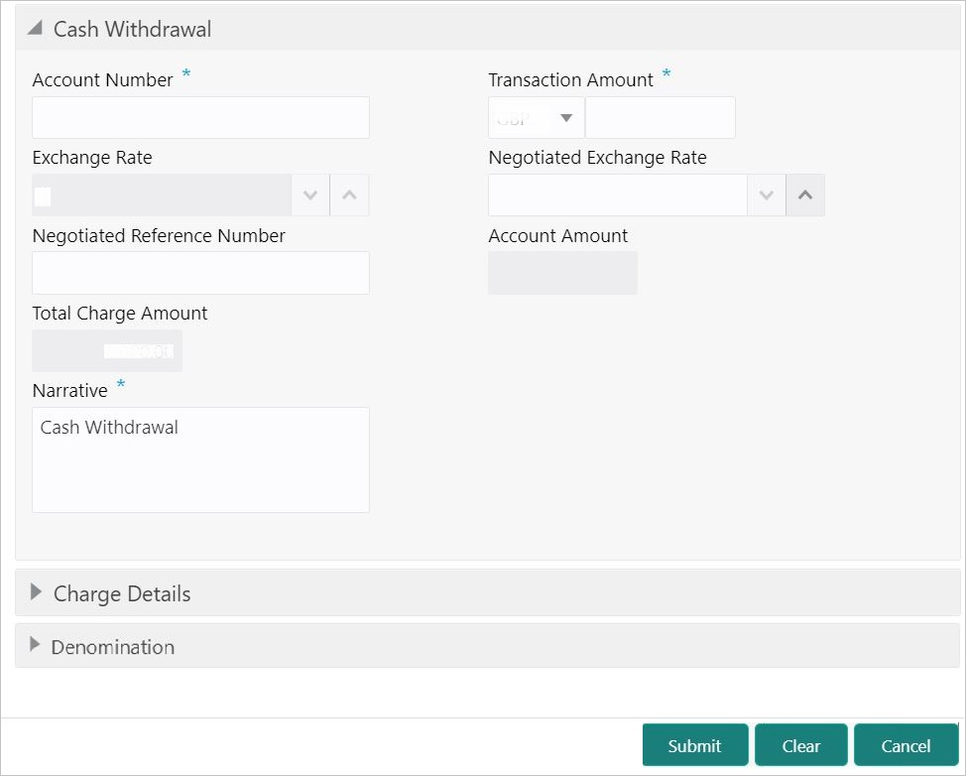Viewport: 966px width, 776px height.
Task: Submit the cash withdrawal form
Action: point(695,745)
